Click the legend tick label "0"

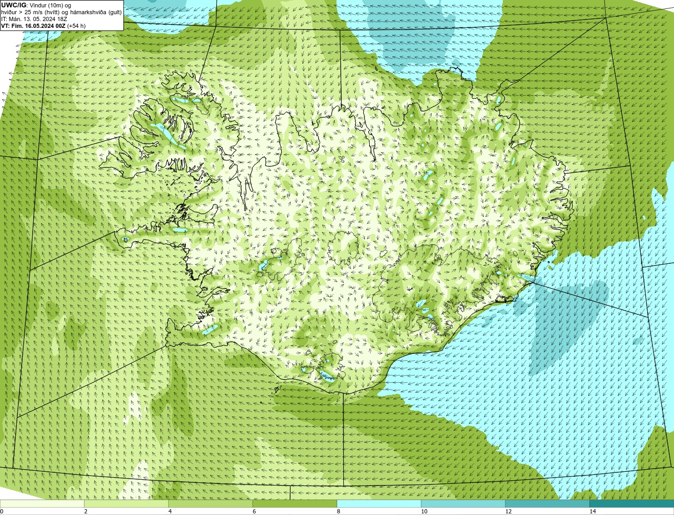2,511
